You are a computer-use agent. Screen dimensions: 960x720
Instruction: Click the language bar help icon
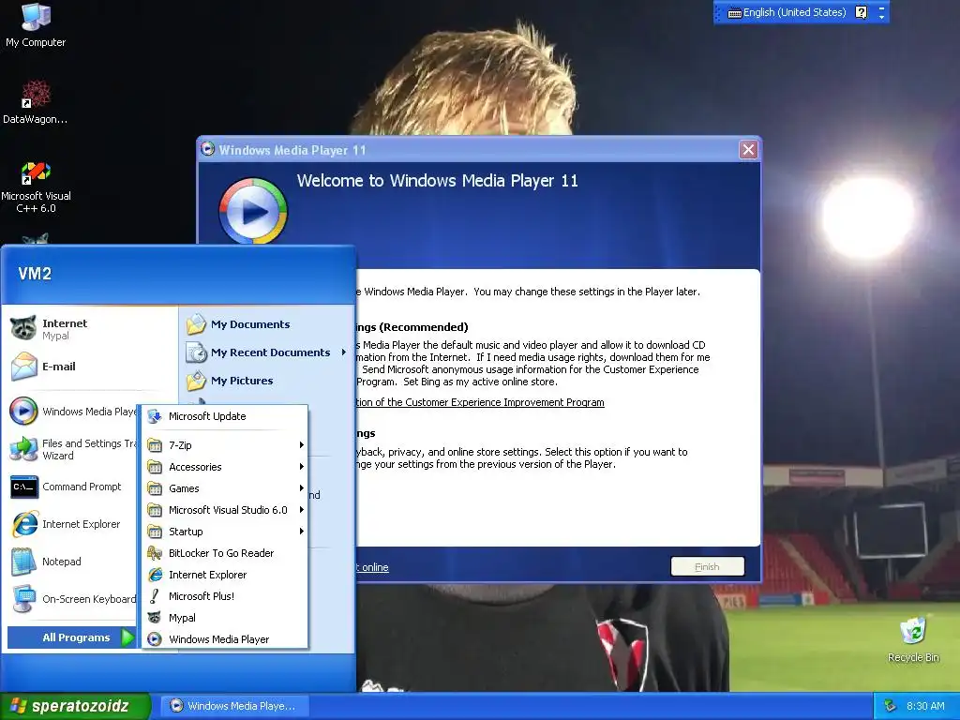pos(861,12)
